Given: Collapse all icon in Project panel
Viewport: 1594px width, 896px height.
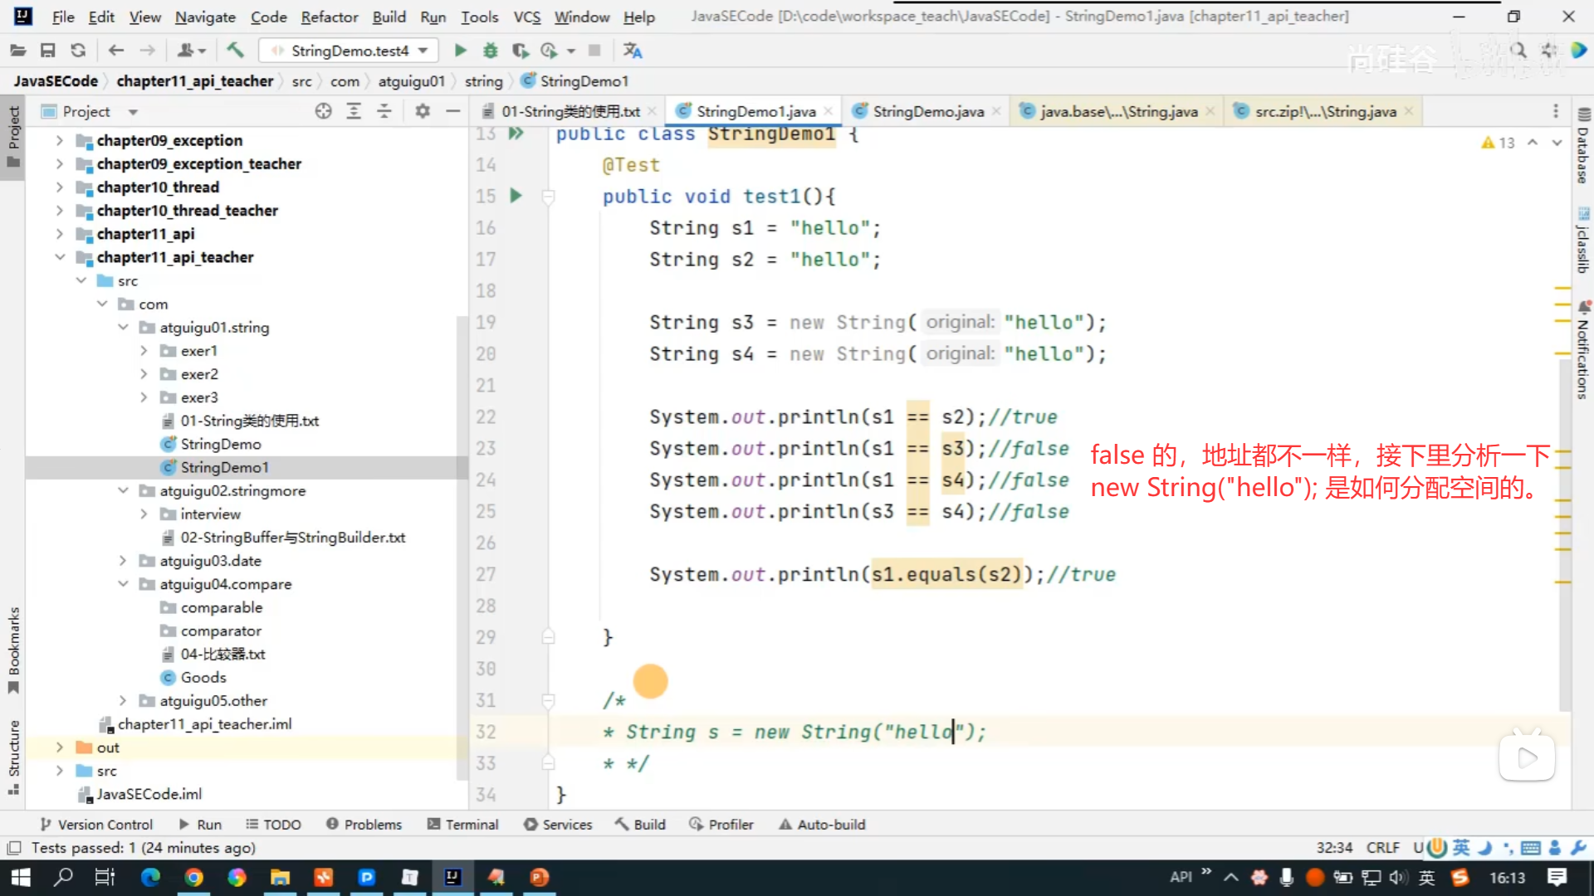Looking at the screenshot, I should coord(384,111).
